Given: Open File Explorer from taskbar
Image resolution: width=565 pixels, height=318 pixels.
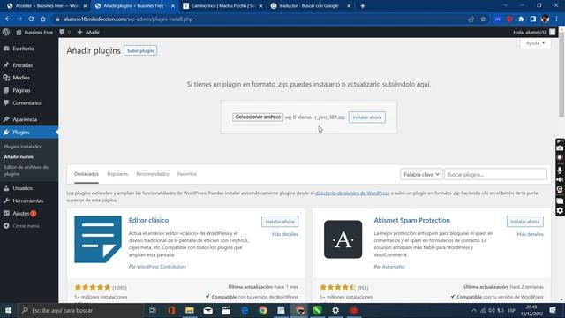Looking at the screenshot, I should pos(190,310).
